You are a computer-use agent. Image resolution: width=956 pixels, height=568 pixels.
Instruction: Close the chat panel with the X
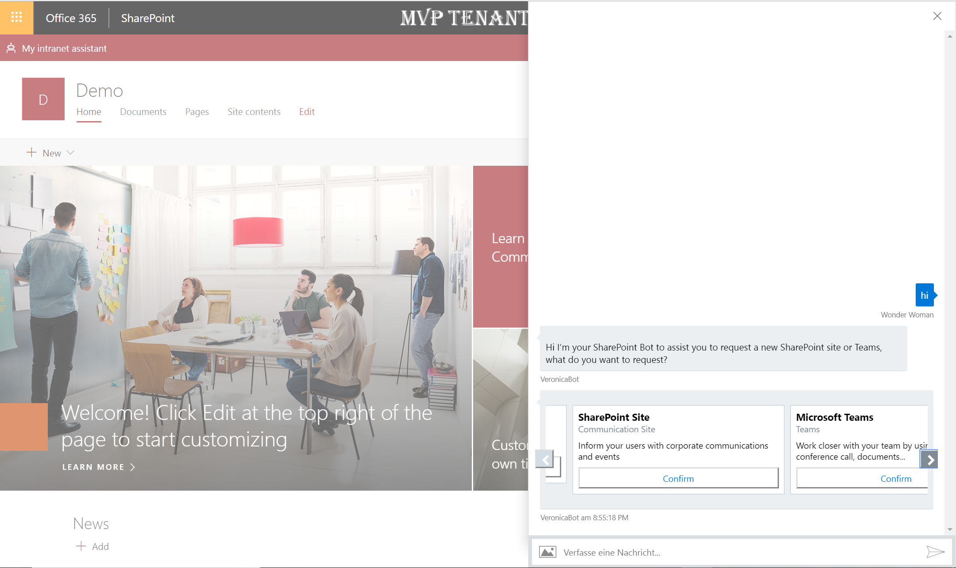coord(937,16)
